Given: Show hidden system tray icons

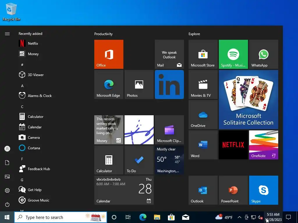Looking at the screenshot, I should pyautogui.click(x=240, y=217).
